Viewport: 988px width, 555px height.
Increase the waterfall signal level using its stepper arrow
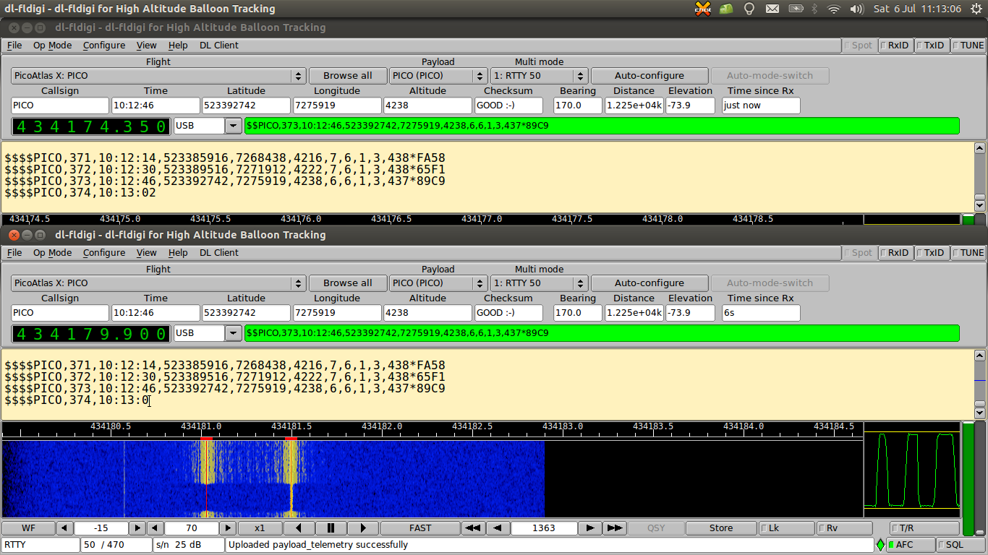coord(136,528)
